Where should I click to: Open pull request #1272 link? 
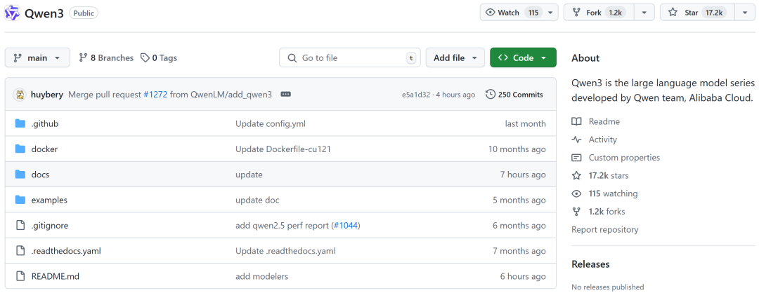click(155, 95)
